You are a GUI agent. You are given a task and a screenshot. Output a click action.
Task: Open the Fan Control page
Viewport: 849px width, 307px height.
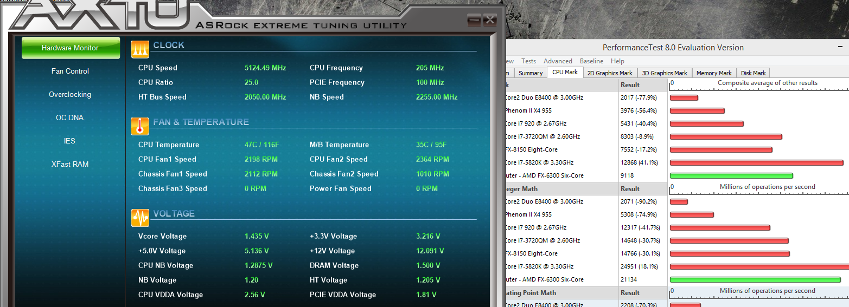coord(71,71)
